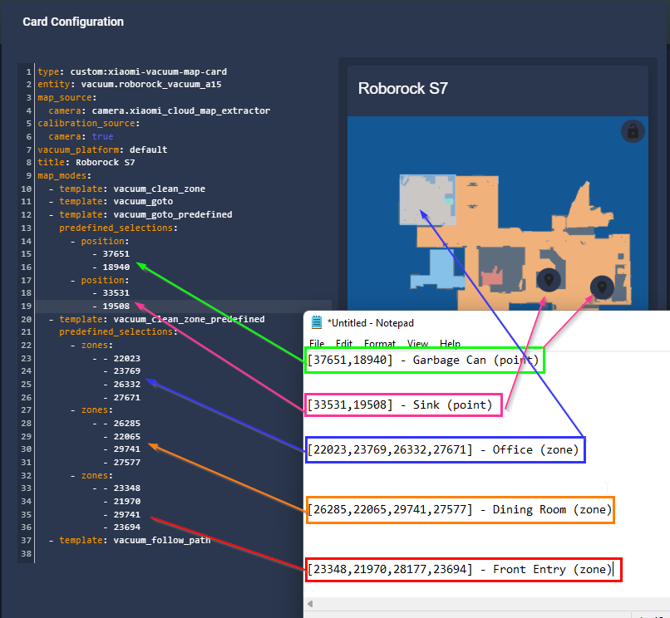Click the Sink (point) line in Notepad

point(400,405)
